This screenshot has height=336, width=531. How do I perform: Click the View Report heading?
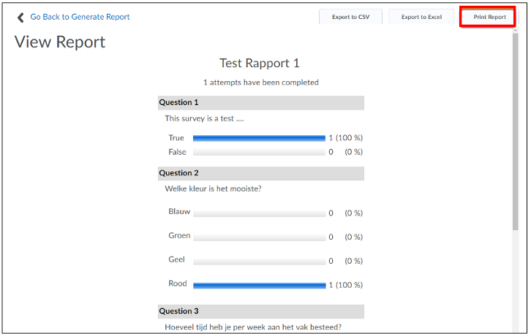(x=60, y=42)
